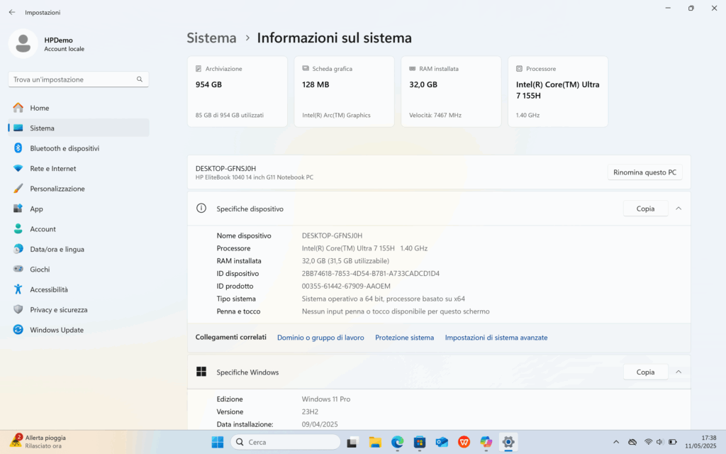Image resolution: width=726 pixels, height=454 pixels.
Task: Click the Protezione sistema link
Action: tap(404, 338)
